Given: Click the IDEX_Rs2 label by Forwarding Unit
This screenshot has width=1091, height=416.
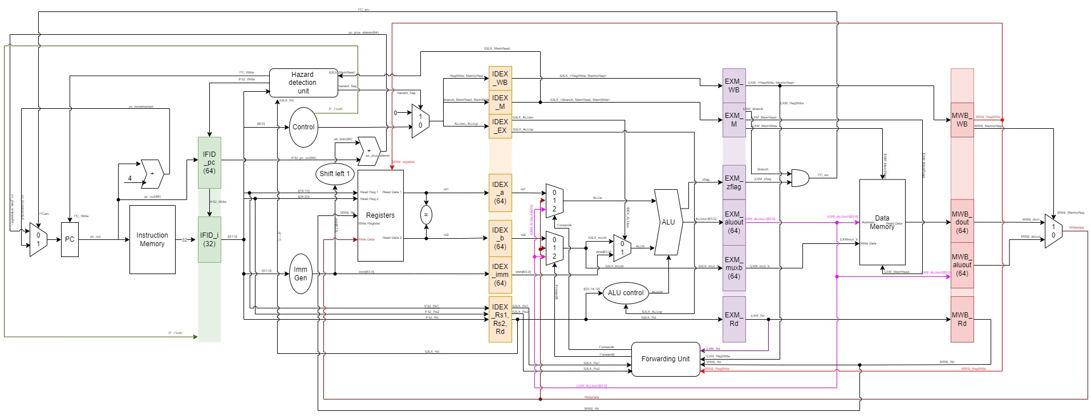Looking at the screenshot, I should point(591,369).
